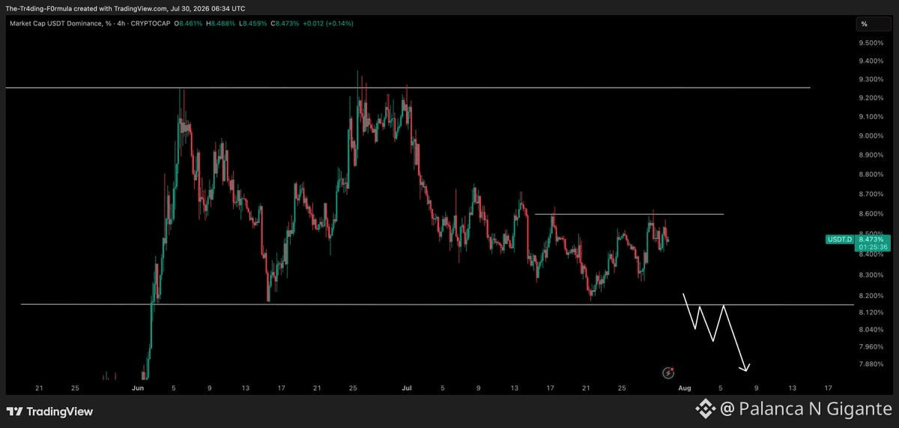The width and height of the screenshot is (899, 428).
Task: Click the 9.300% price axis label
Action: tap(871, 79)
